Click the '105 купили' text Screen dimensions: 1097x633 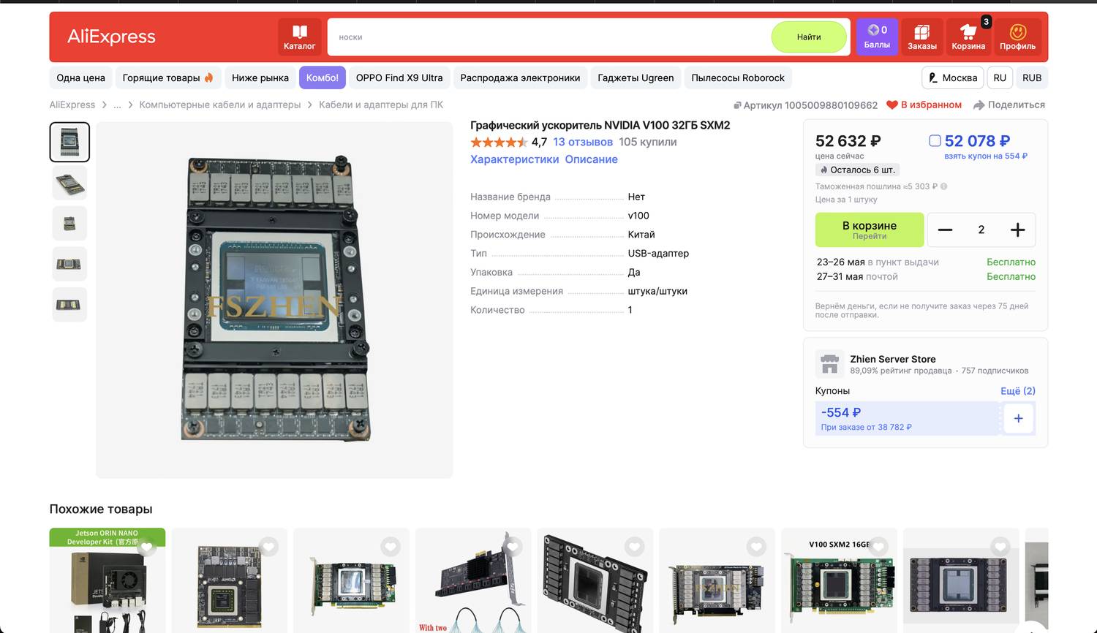pyautogui.click(x=648, y=142)
